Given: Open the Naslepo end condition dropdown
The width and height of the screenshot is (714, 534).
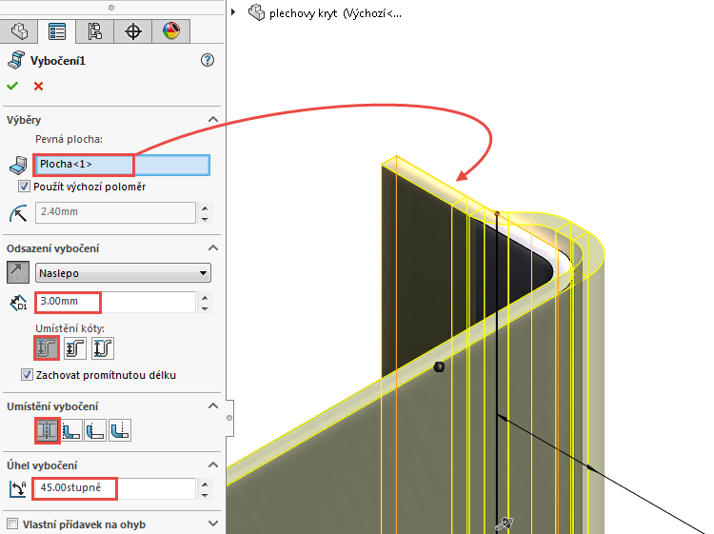Looking at the screenshot, I should pos(123,273).
